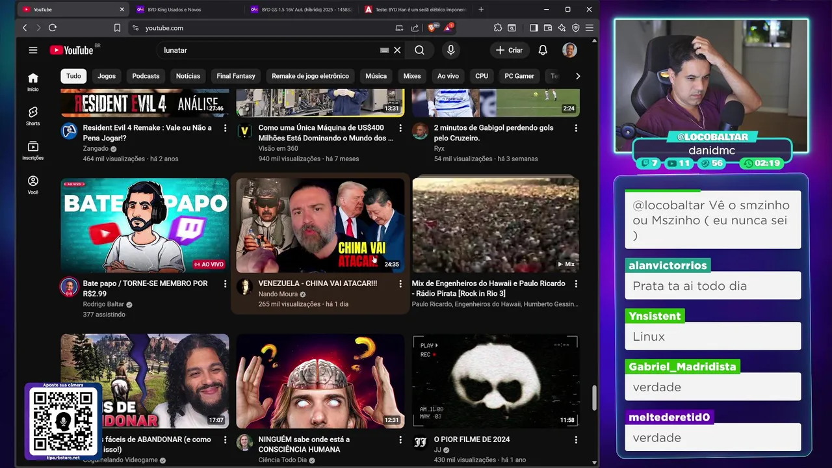
Task: Switch to Teste: BYD Han tab
Action: [416, 9]
